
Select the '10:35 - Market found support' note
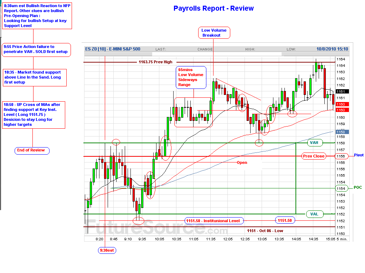[35, 77]
